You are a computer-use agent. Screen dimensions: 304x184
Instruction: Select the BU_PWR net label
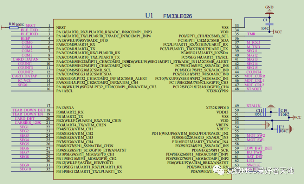(254, 152)
